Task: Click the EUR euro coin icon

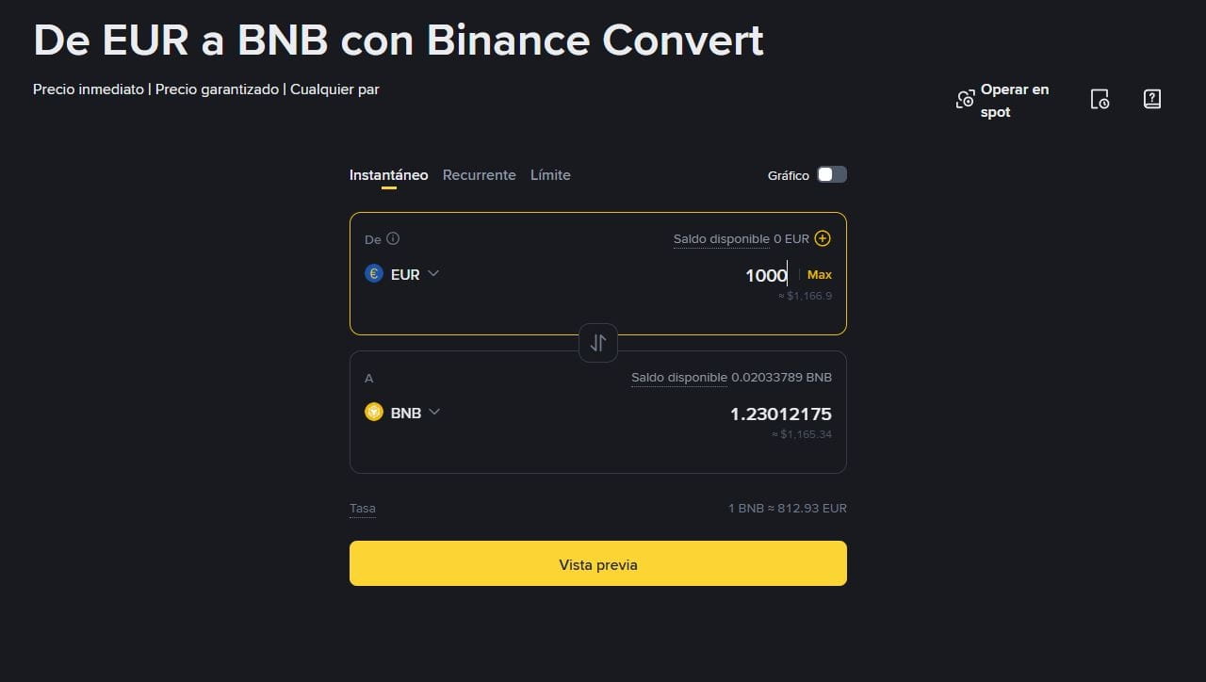Action: pyautogui.click(x=374, y=274)
